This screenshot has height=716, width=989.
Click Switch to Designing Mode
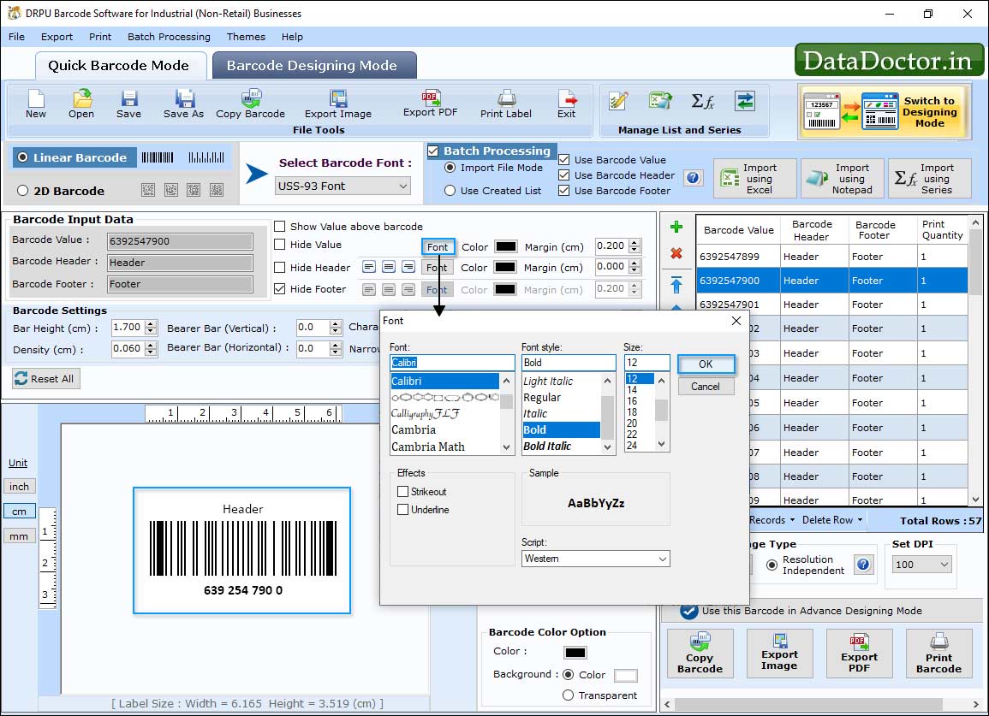(x=885, y=111)
